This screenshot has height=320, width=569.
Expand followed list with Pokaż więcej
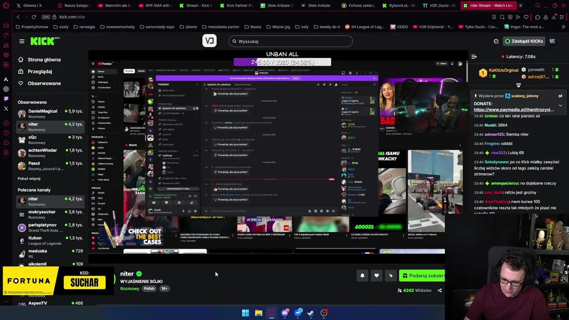(x=29, y=179)
